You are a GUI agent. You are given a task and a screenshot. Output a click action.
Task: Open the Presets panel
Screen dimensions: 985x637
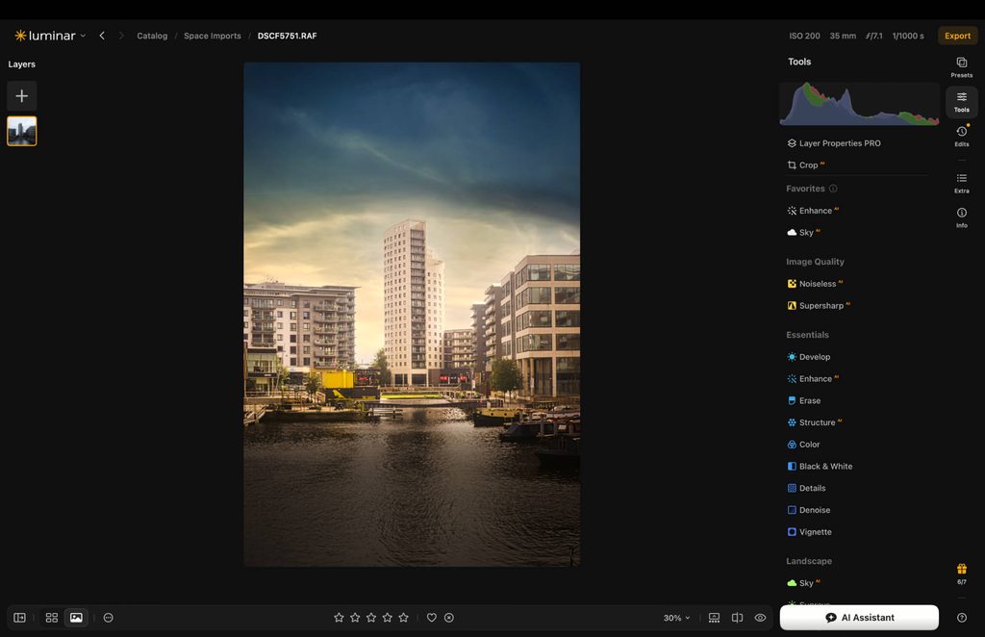(962, 66)
